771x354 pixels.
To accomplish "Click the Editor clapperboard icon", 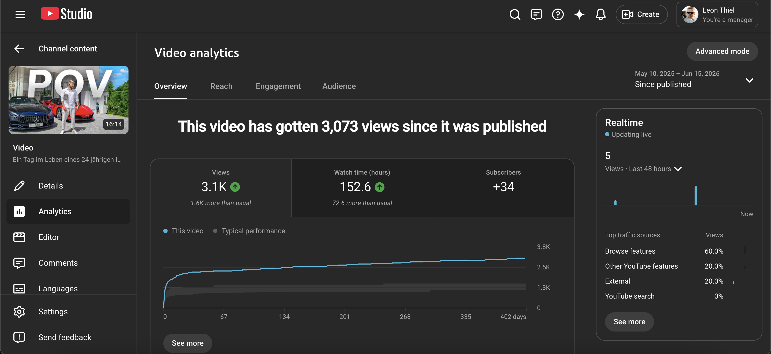I will pos(19,237).
